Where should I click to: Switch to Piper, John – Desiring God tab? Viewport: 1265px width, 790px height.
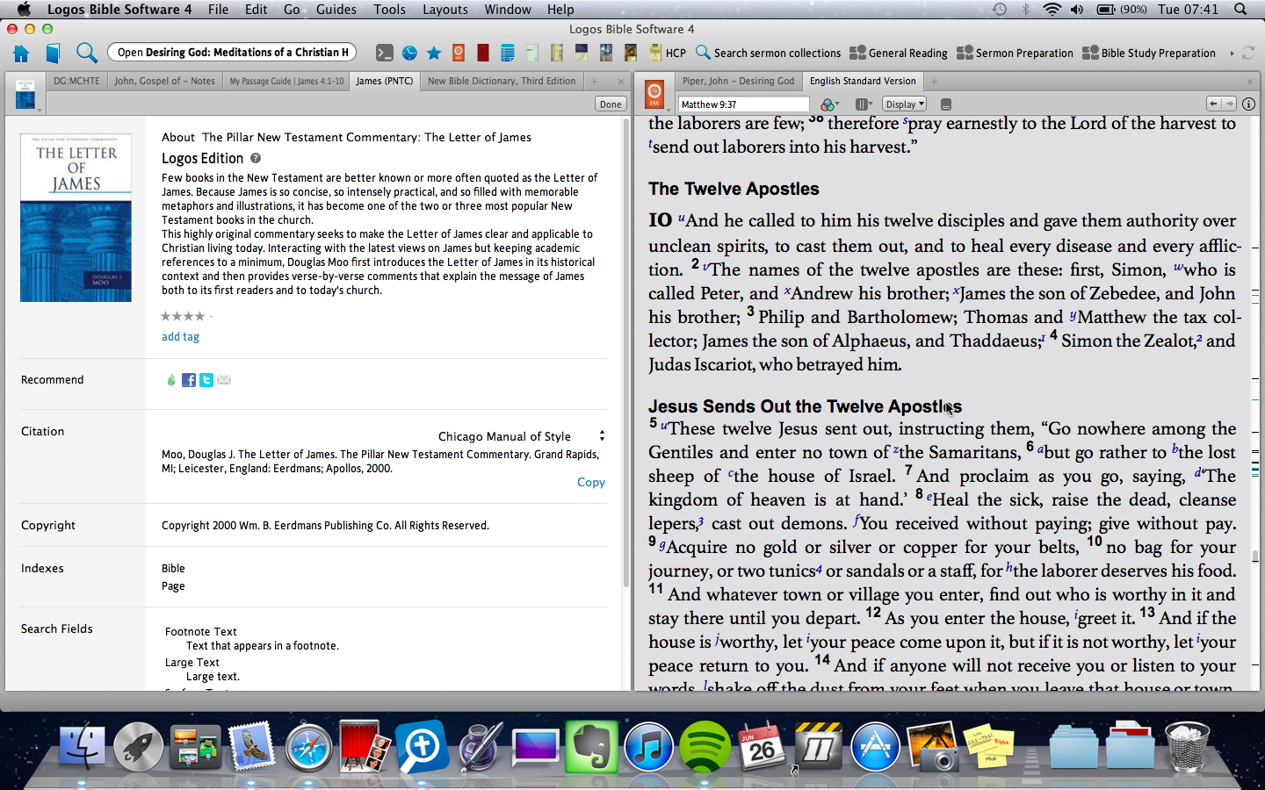(738, 81)
